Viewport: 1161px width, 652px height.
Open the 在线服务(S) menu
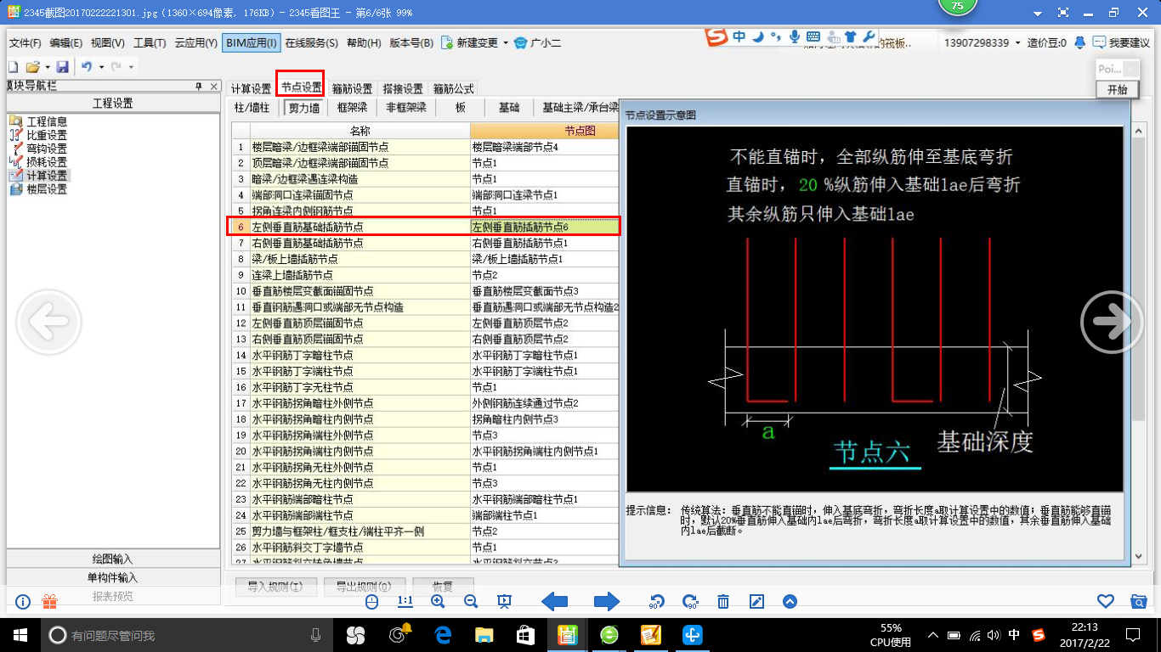coord(311,43)
